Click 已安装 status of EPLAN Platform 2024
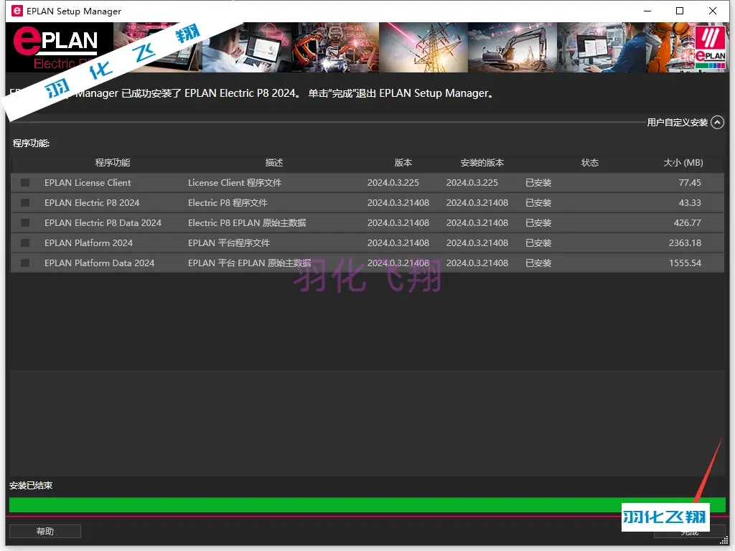The image size is (735, 551). (538, 243)
